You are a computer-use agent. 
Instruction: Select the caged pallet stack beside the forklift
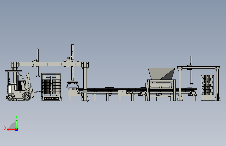click(51, 87)
